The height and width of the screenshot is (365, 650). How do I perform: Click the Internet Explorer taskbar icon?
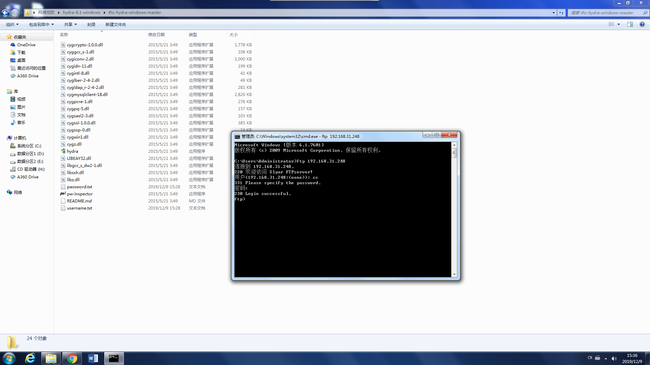(30, 358)
